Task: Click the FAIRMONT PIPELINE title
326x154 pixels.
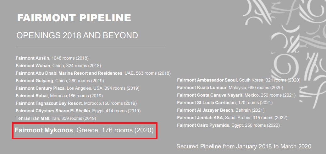Action: point(74,18)
